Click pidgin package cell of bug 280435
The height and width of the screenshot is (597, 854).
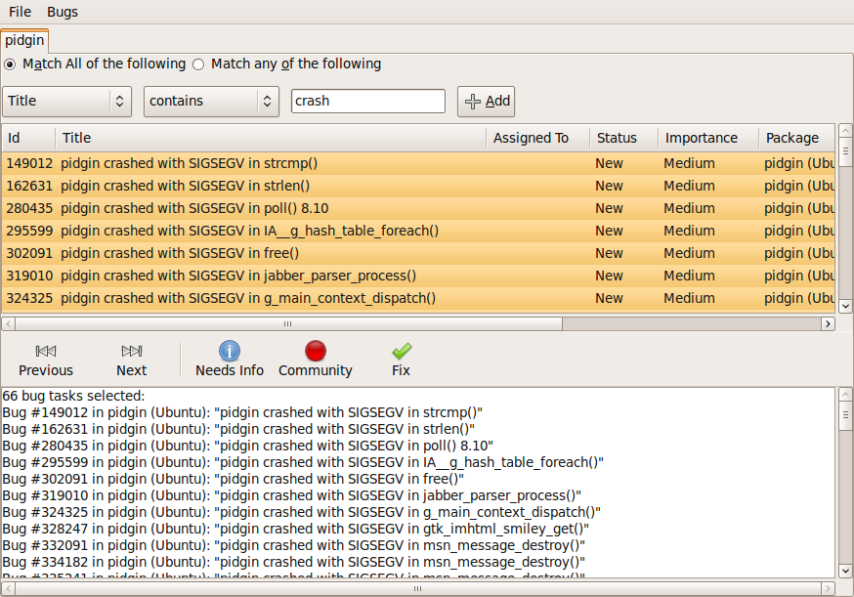click(799, 208)
